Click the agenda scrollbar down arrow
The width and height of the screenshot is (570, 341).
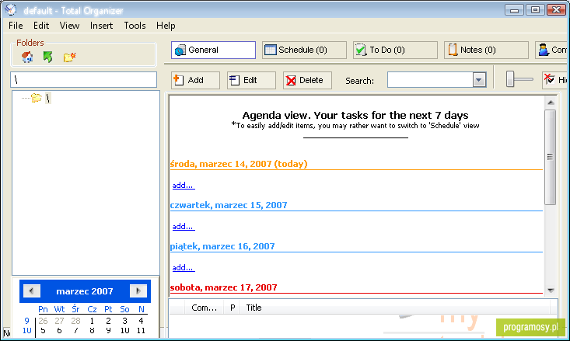click(x=551, y=291)
